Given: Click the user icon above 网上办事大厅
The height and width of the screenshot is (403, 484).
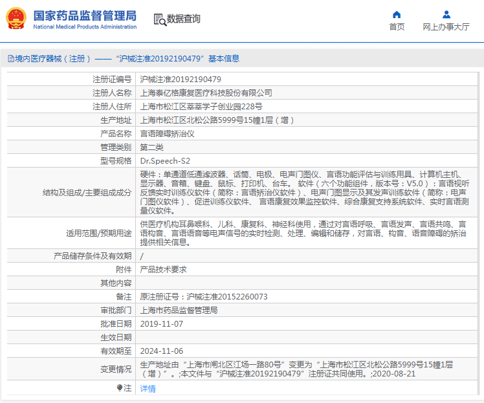Looking at the screenshot, I should tap(446, 14).
